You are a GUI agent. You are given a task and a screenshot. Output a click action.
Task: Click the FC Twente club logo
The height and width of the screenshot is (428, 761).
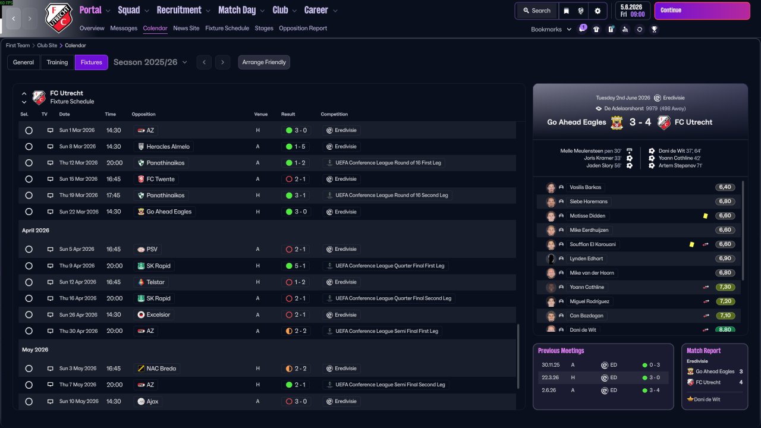pos(141,179)
